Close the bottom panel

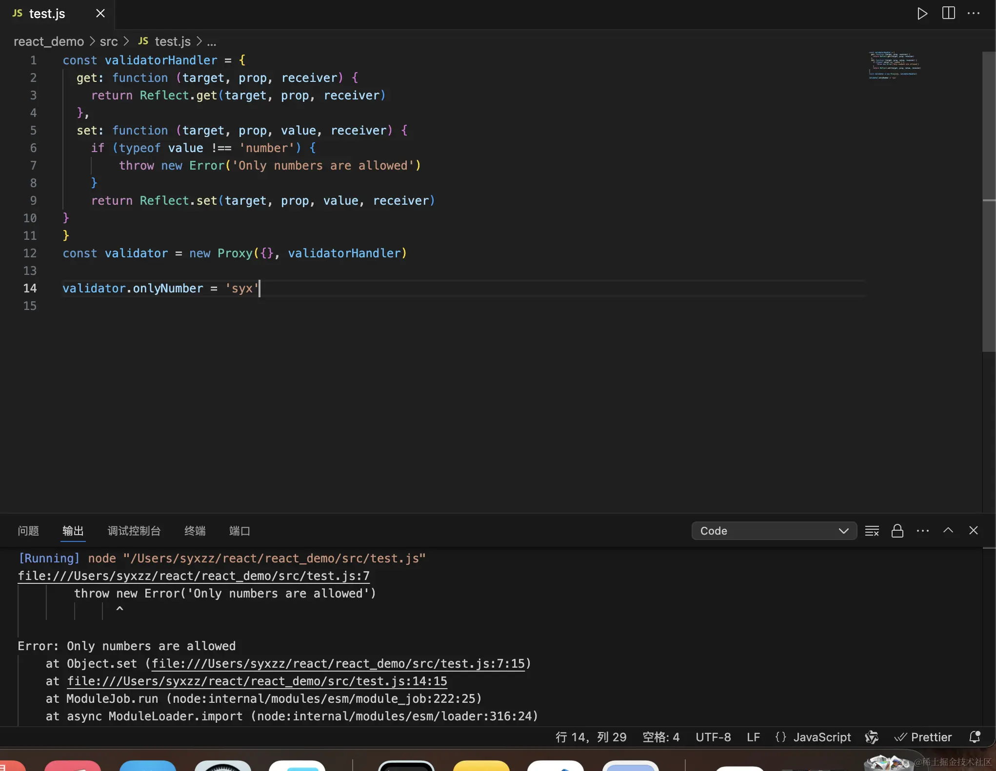tap(973, 530)
